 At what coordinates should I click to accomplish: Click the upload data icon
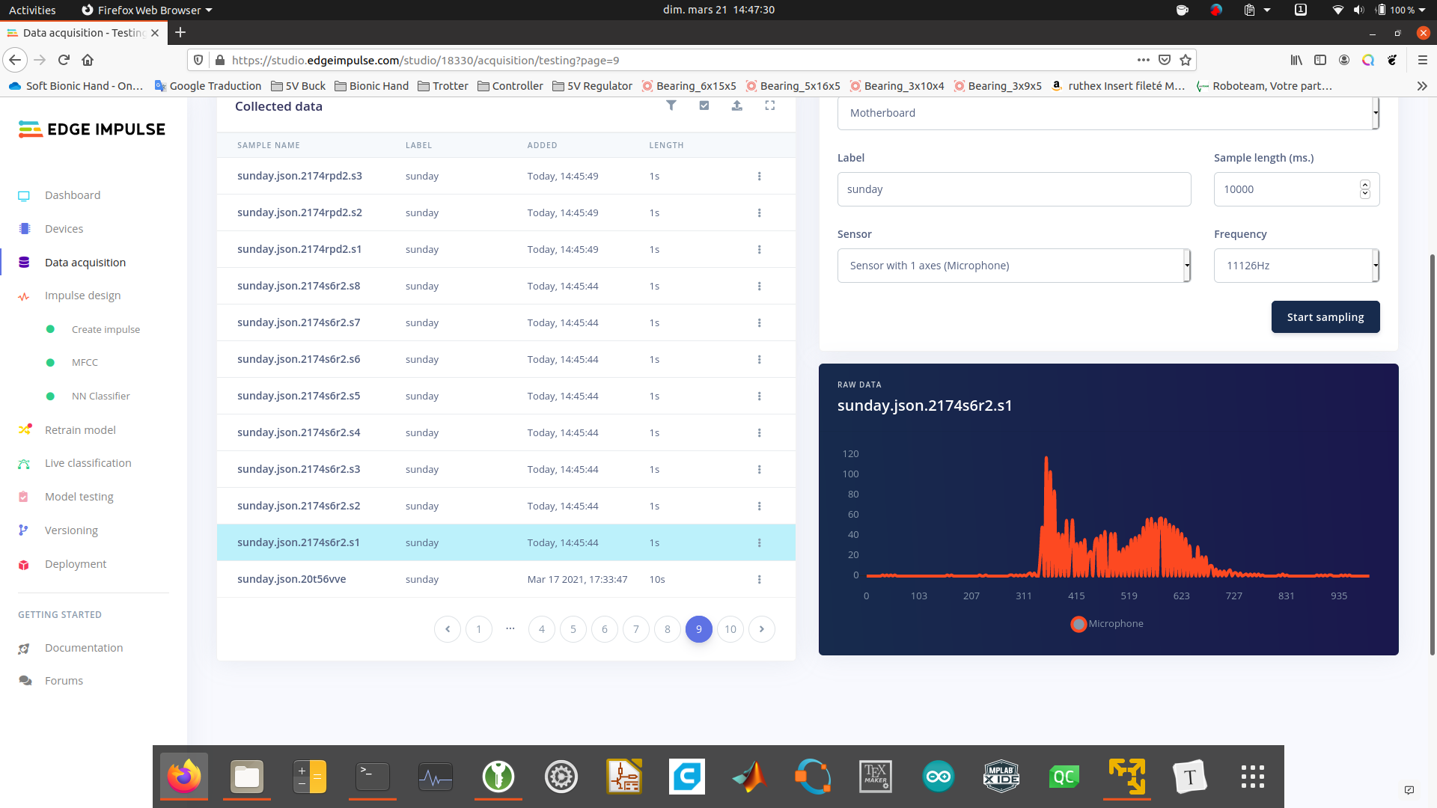(737, 105)
